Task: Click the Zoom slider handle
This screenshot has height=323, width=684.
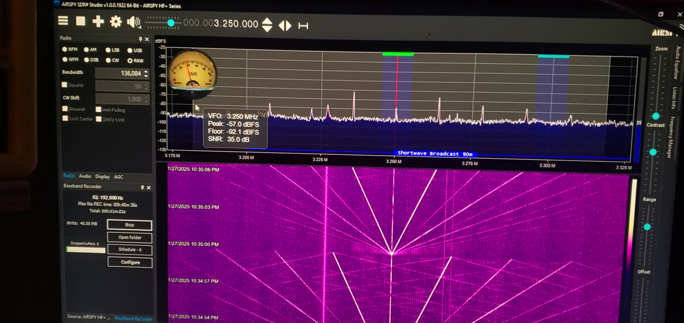Action: point(656,116)
